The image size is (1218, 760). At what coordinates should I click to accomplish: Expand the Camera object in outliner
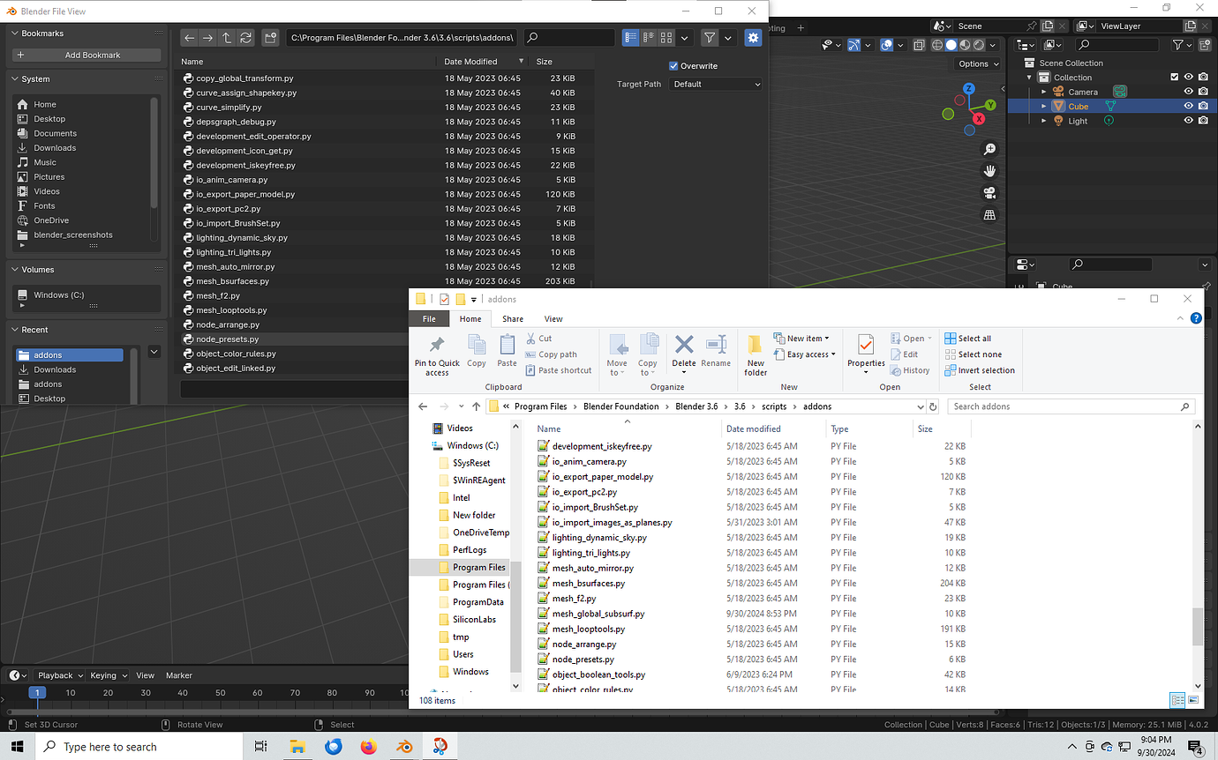click(1043, 92)
